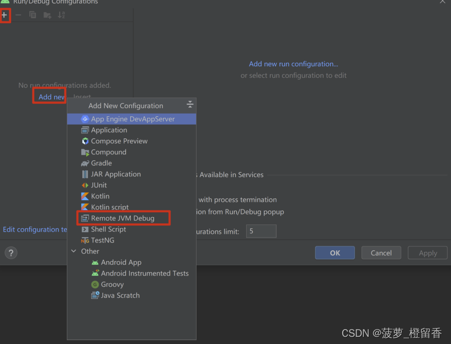Choose Android App under Other

tap(131, 262)
